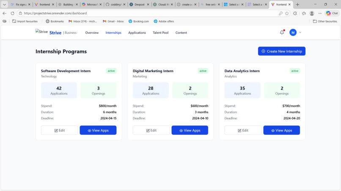Click the 28 Applications stat box
This screenshot has width=341, height=191.
151,90
